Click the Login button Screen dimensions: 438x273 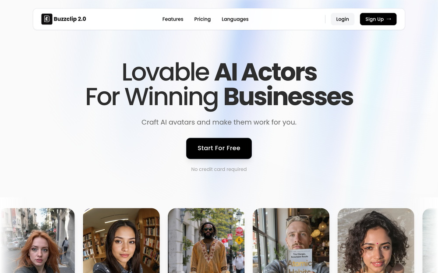[x=343, y=19]
